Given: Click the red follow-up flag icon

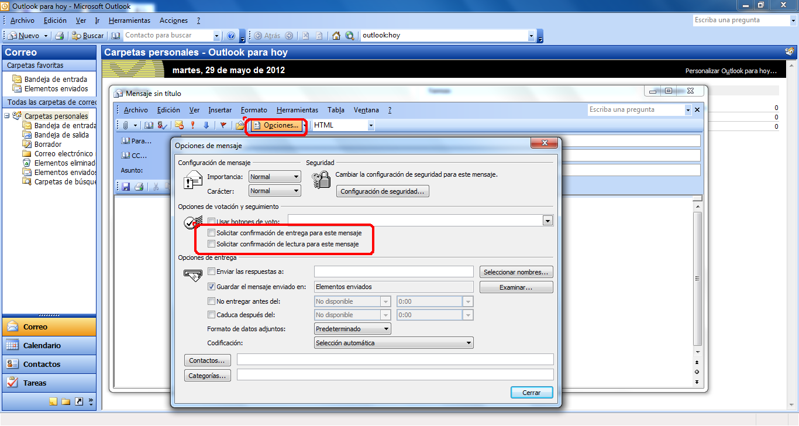Looking at the screenshot, I should (x=223, y=125).
